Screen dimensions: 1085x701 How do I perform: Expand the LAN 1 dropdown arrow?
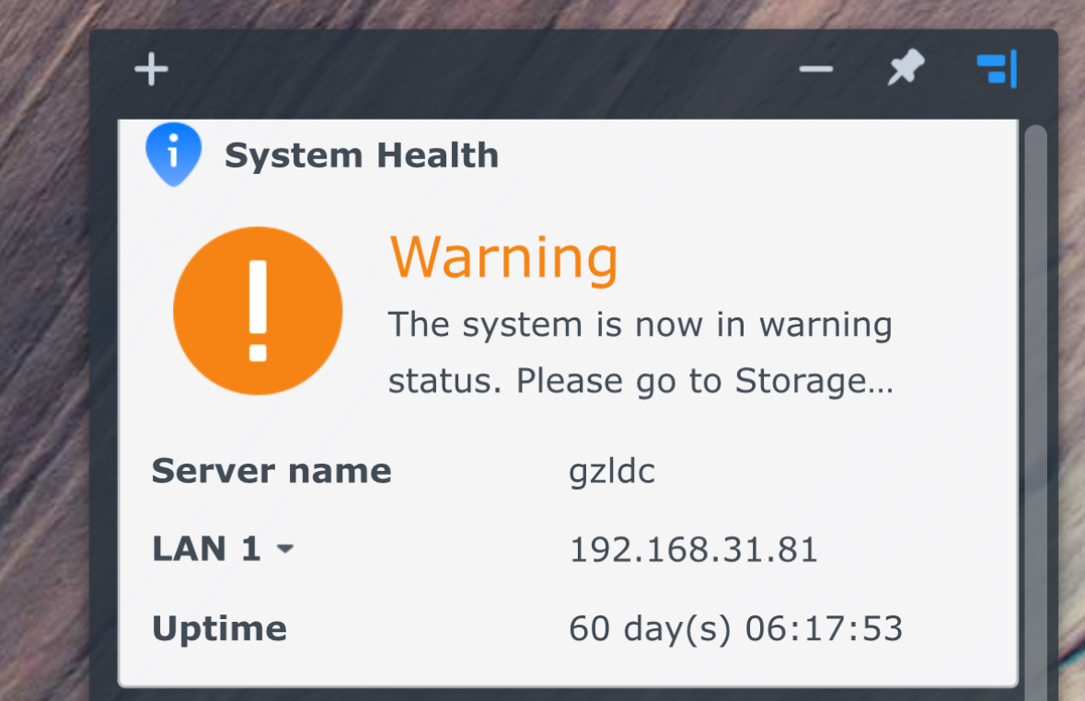pyautogui.click(x=285, y=549)
